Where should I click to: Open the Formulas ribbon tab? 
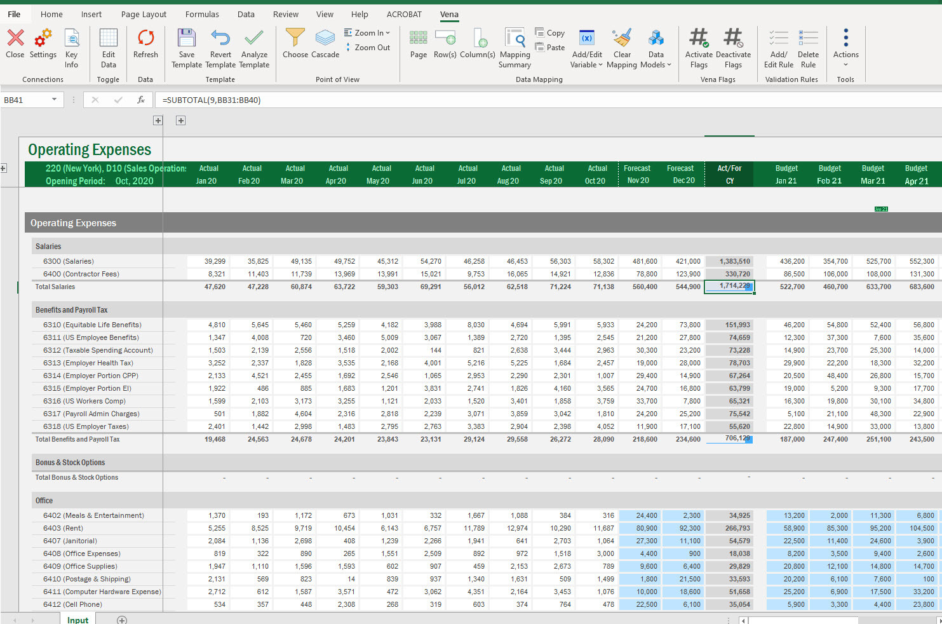(202, 14)
